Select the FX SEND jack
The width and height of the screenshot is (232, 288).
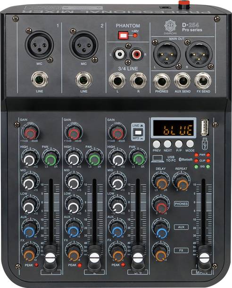click(x=203, y=81)
